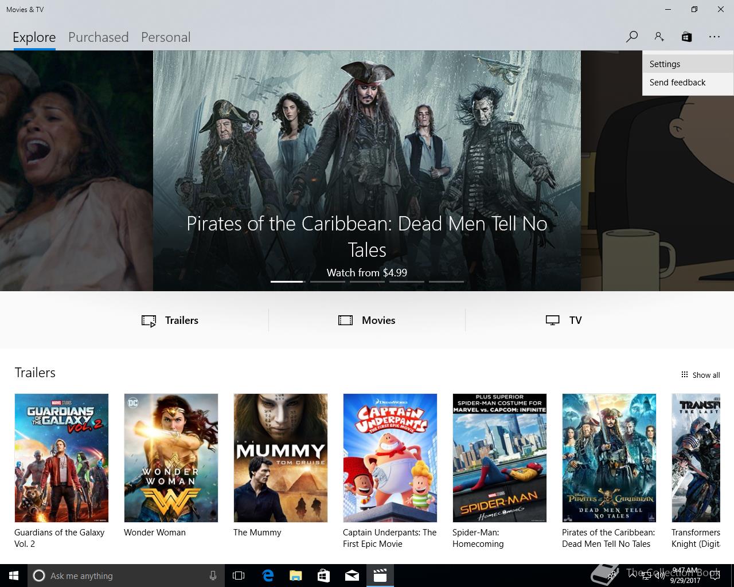
Task: Open the TV category label
Action: point(576,320)
